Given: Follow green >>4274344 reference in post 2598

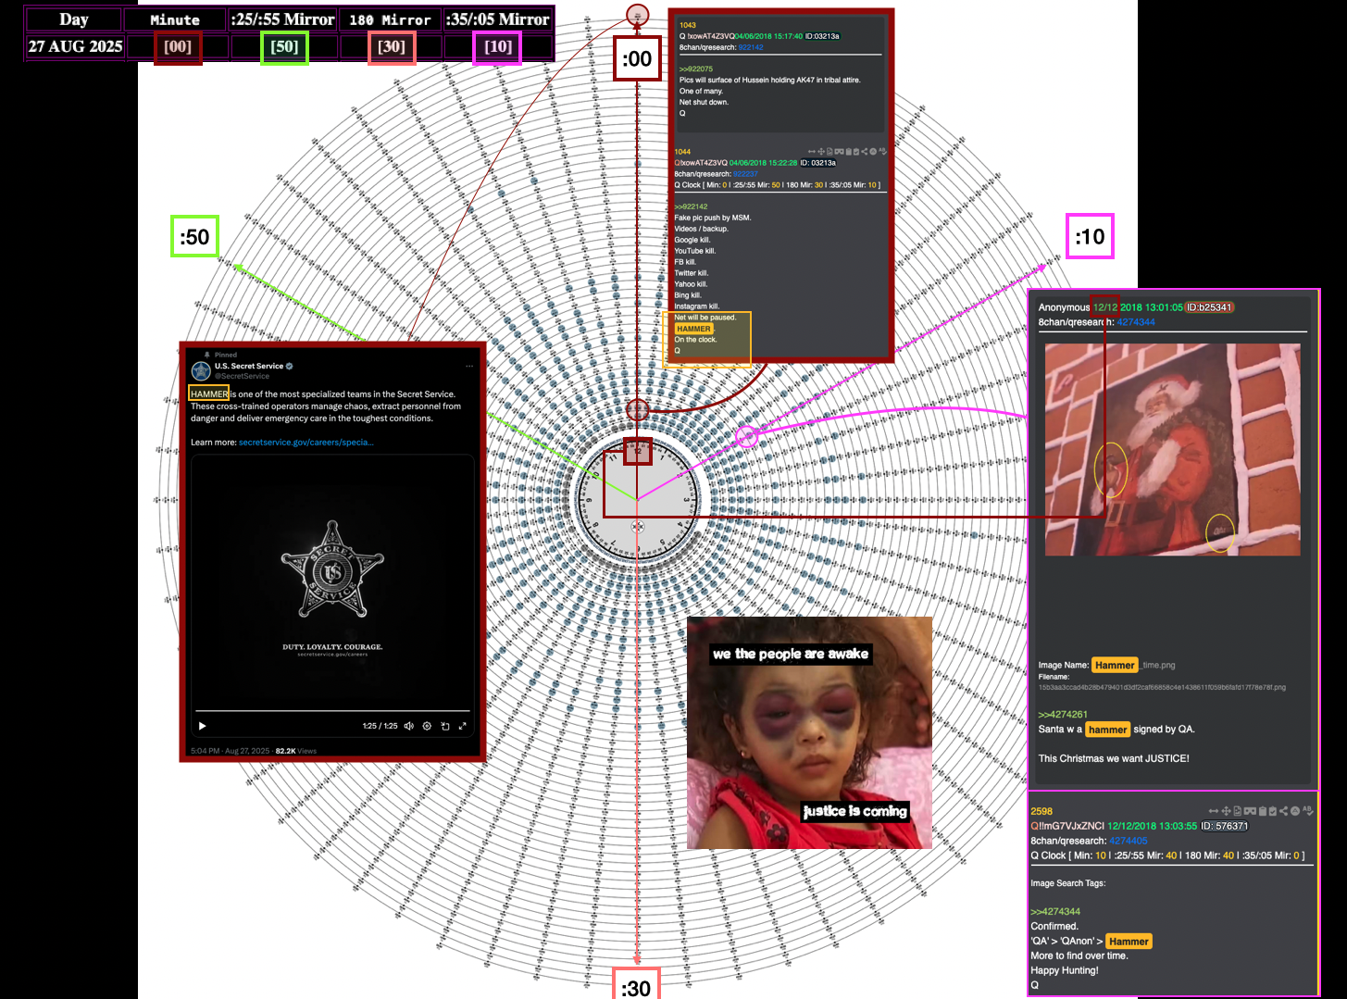Looking at the screenshot, I should click(1055, 912).
